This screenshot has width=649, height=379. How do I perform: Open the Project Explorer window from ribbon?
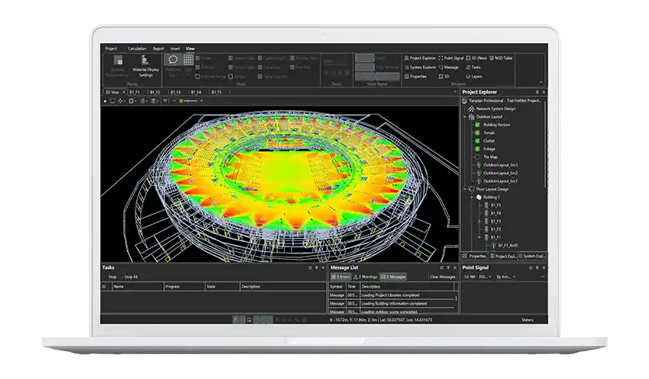click(x=420, y=58)
